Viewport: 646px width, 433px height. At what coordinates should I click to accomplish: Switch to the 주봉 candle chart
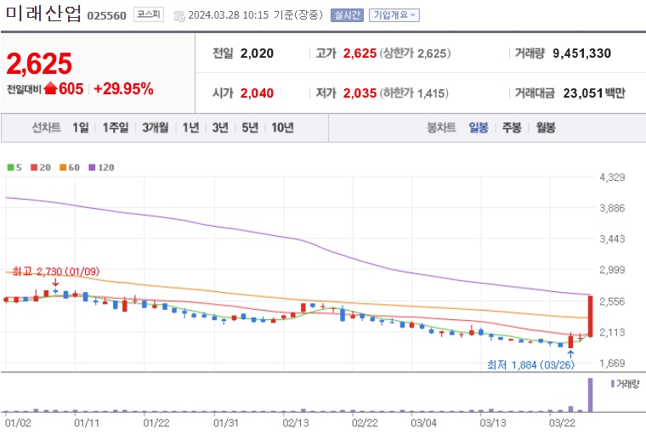click(x=512, y=127)
